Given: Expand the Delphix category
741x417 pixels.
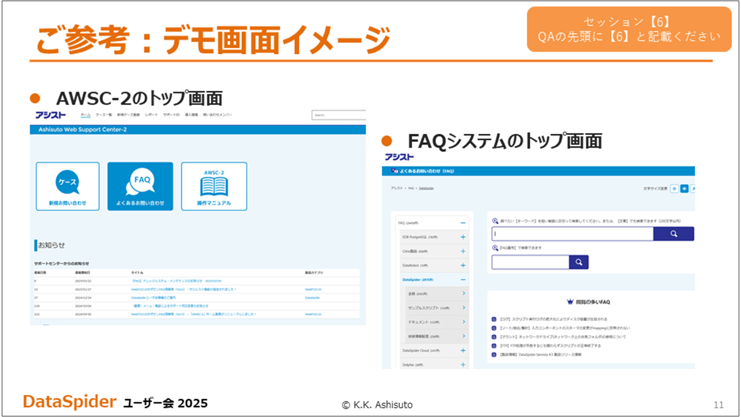Looking at the screenshot, I should point(463,364).
